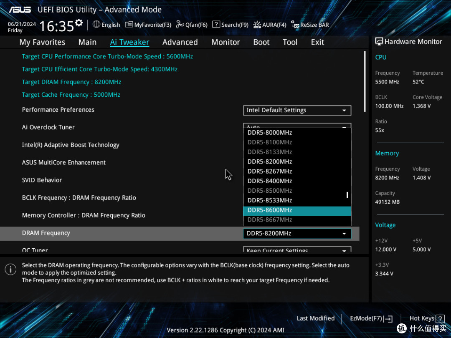Click the EzMode exit arrow icon

tap(388, 318)
